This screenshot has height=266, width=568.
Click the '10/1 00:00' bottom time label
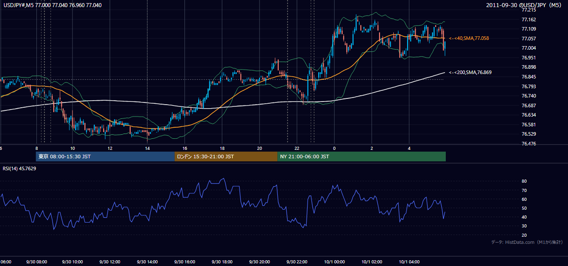(x=334, y=262)
